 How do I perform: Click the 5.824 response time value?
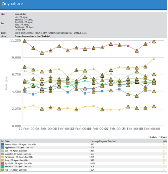(x=92, y=170)
